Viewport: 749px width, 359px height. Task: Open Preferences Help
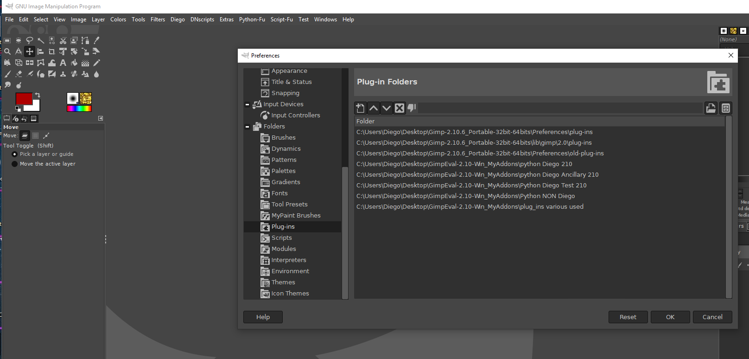coord(263,317)
